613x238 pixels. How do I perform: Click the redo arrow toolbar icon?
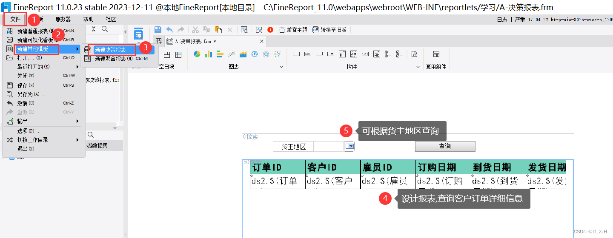(181, 30)
